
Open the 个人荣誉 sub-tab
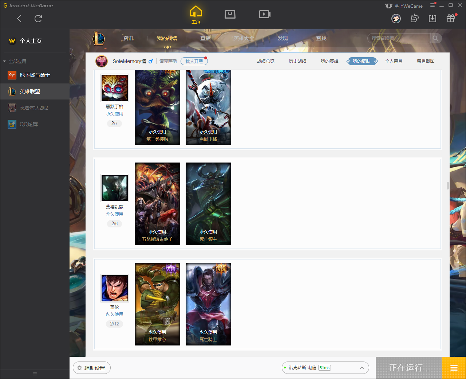[394, 61]
